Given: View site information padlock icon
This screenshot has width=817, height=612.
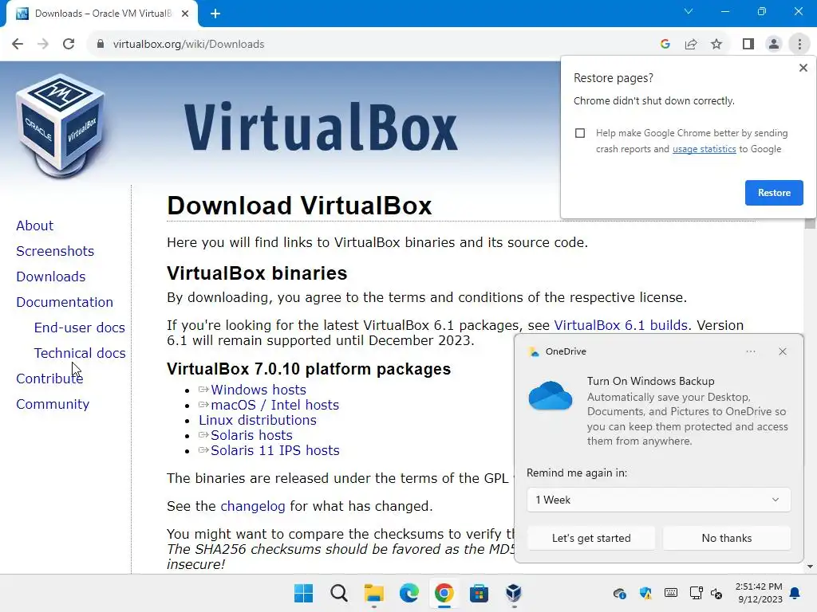Looking at the screenshot, I should click(x=101, y=45).
